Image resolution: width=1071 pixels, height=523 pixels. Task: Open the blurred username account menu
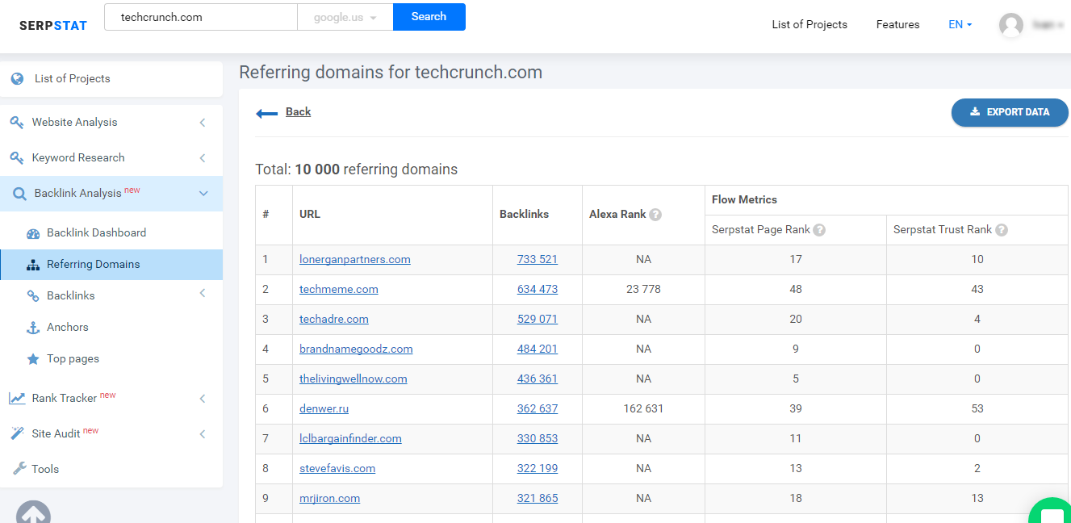(x=1047, y=25)
